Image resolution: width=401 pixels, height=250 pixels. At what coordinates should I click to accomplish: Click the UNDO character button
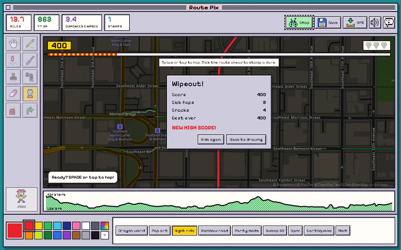(22, 199)
